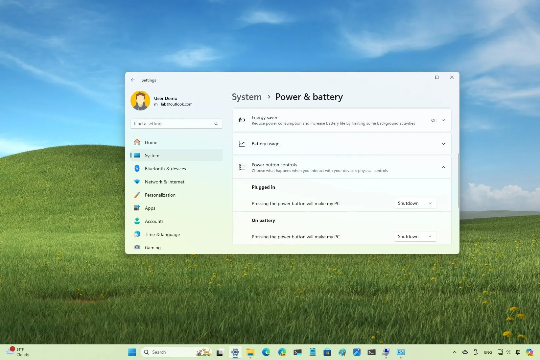The height and width of the screenshot is (360, 540).
Task: Collapse the Power button controls section
Action: (443, 167)
